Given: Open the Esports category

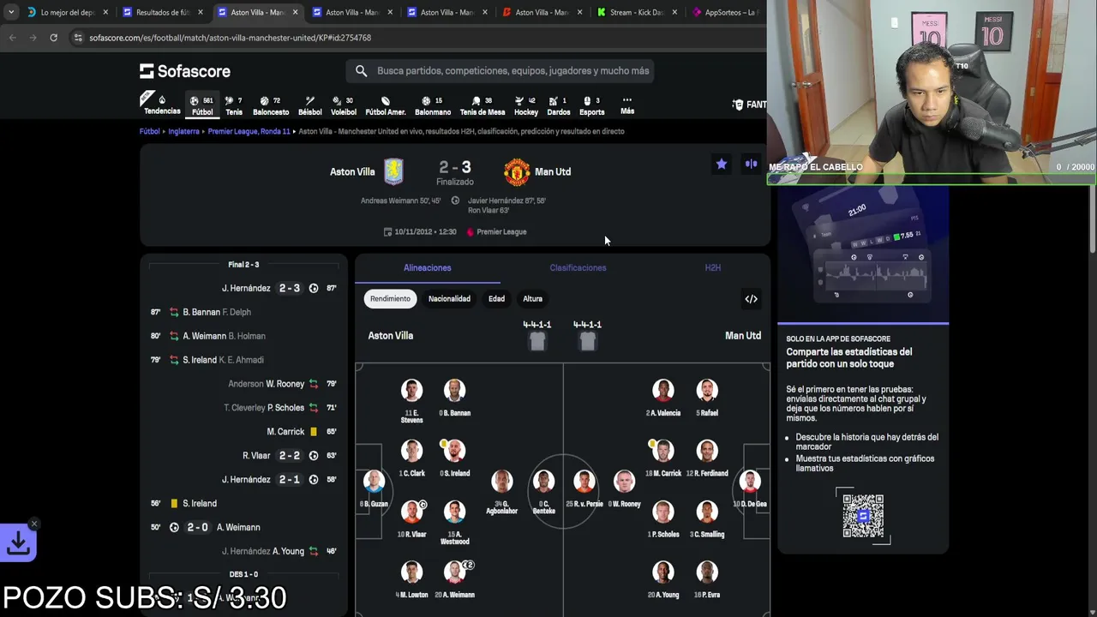Looking at the screenshot, I should [592, 105].
